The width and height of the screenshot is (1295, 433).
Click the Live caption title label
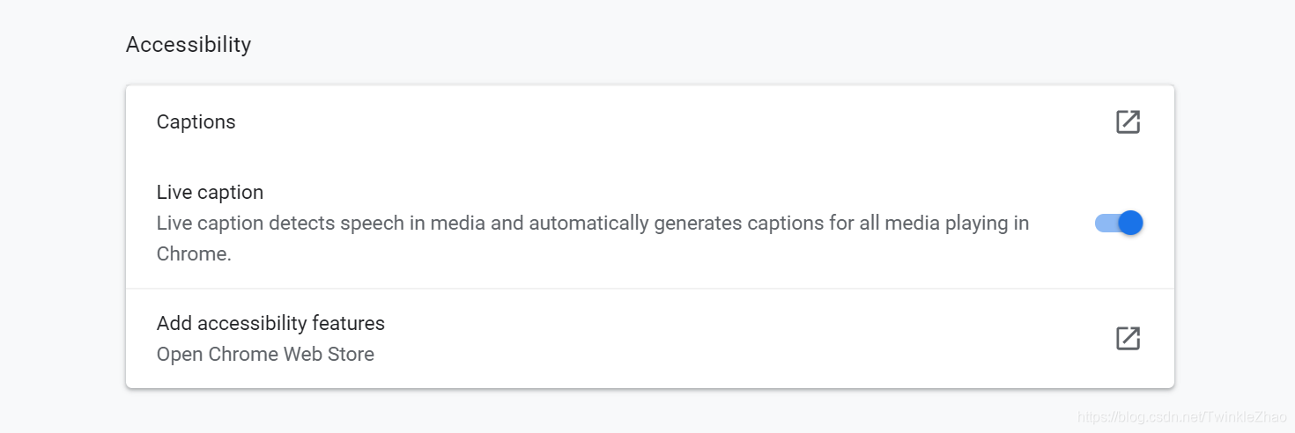coord(210,192)
